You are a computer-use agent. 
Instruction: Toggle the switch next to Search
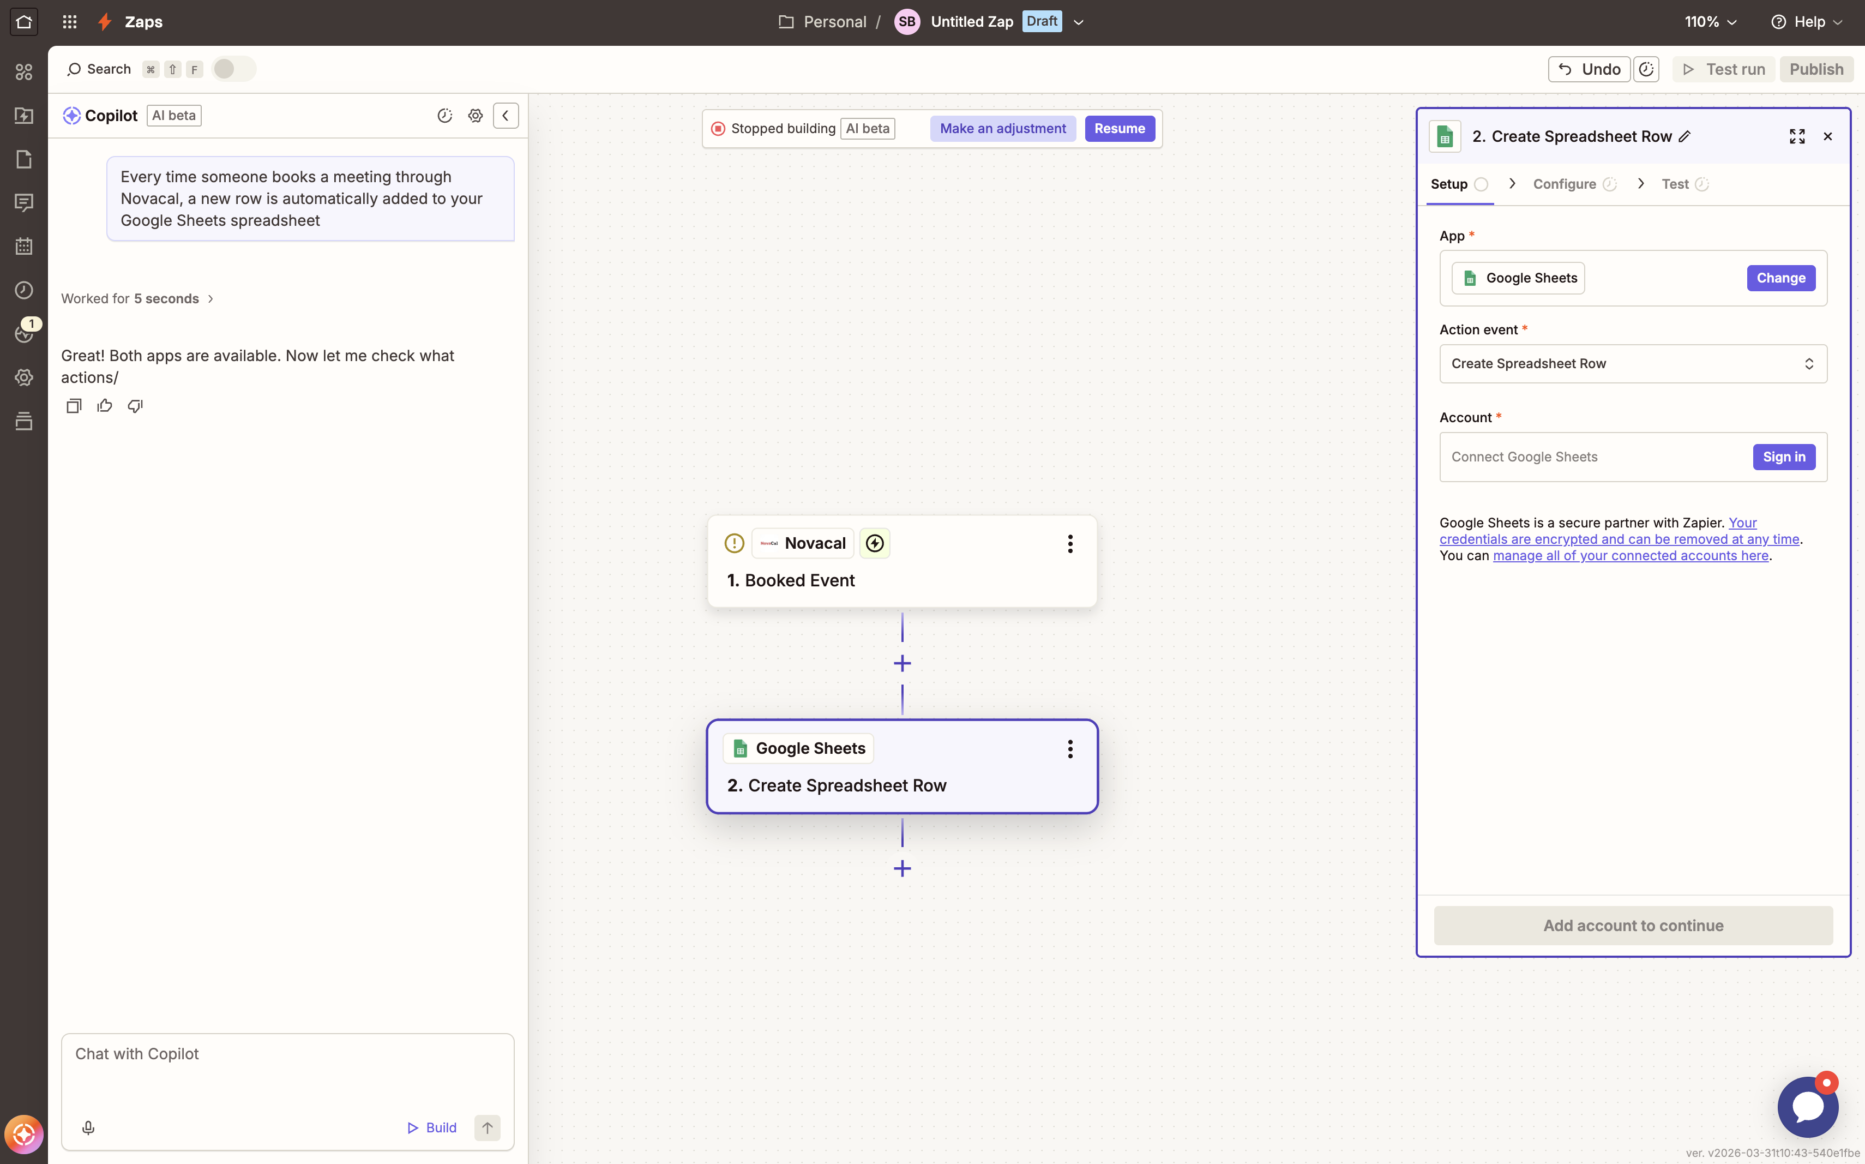(233, 69)
